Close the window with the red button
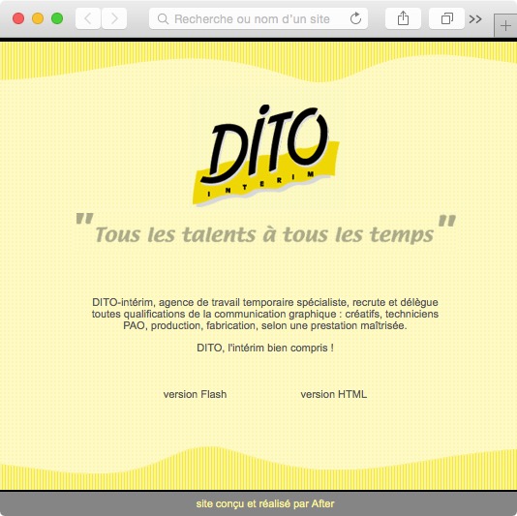The width and height of the screenshot is (517, 516). tap(18, 18)
